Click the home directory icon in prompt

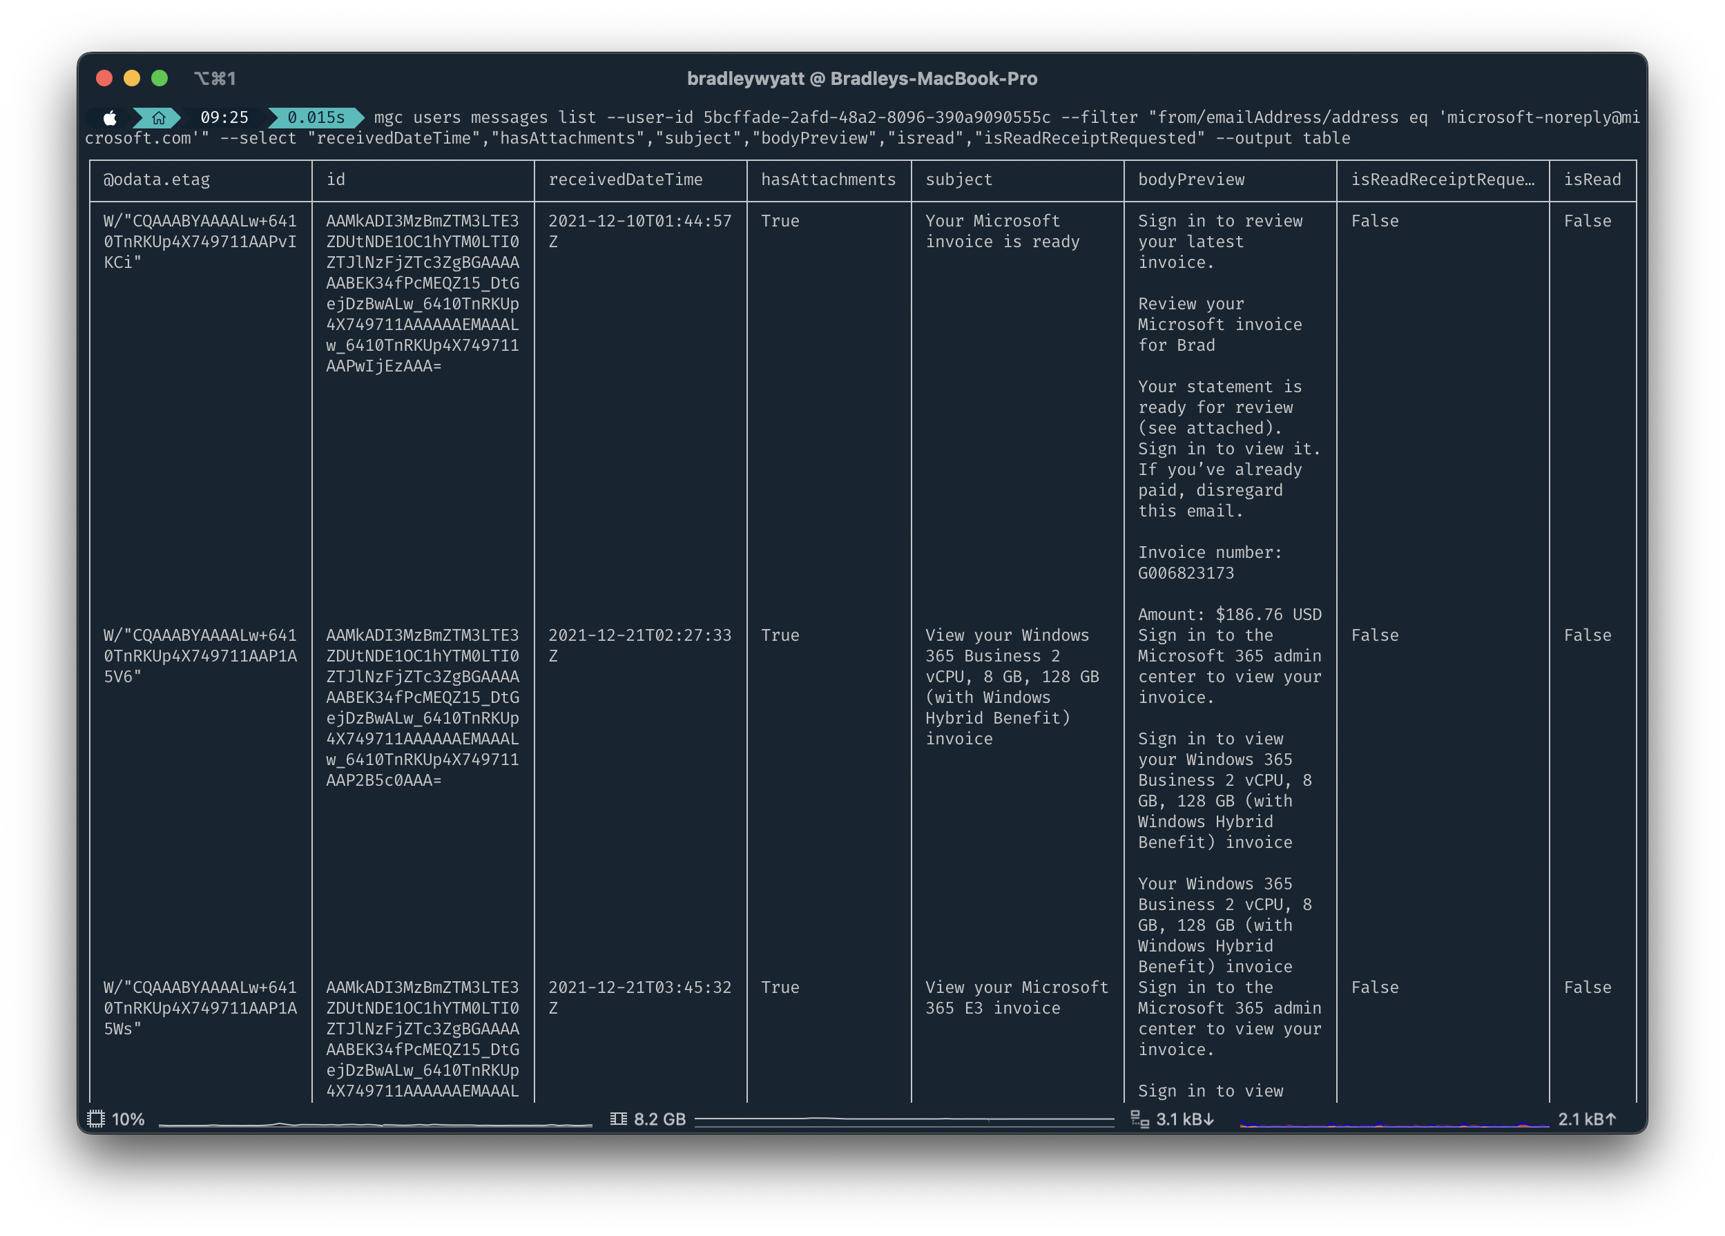(158, 118)
